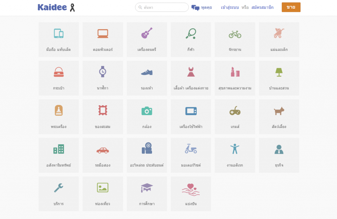The height and width of the screenshot is (219, 337).
Task: Open the wristwatch category icon
Action: pyautogui.click(x=103, y=72)
